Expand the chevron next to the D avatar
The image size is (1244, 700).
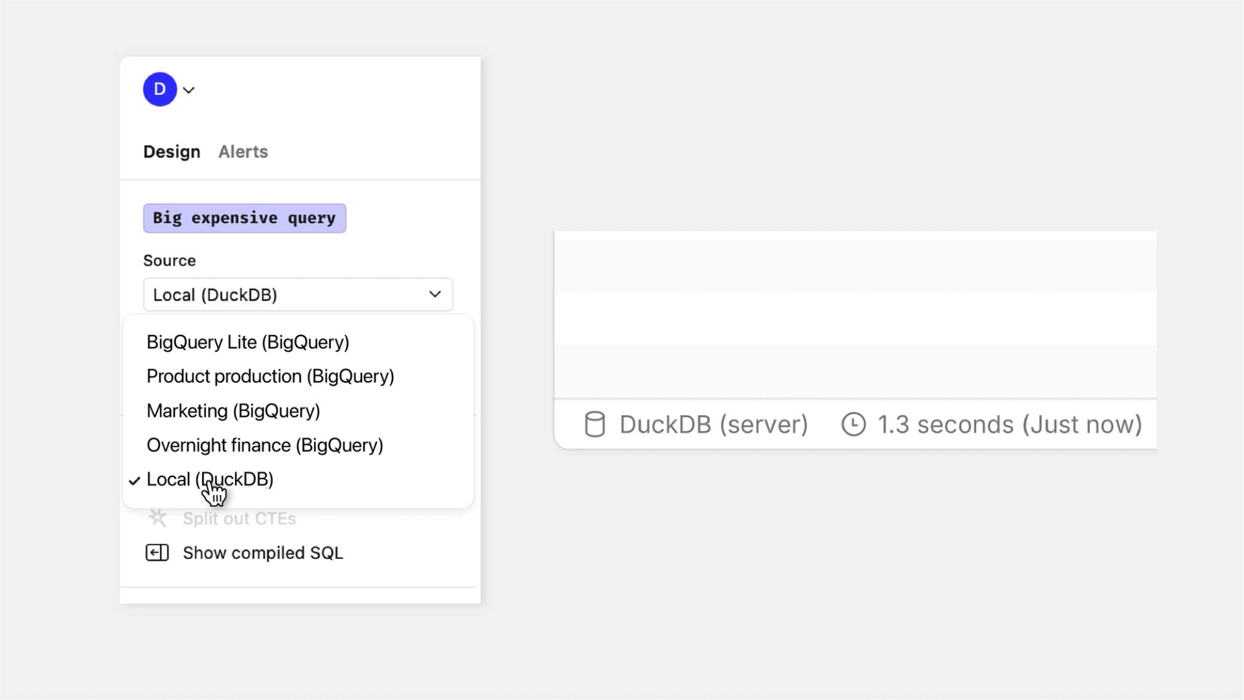point(189,90)
